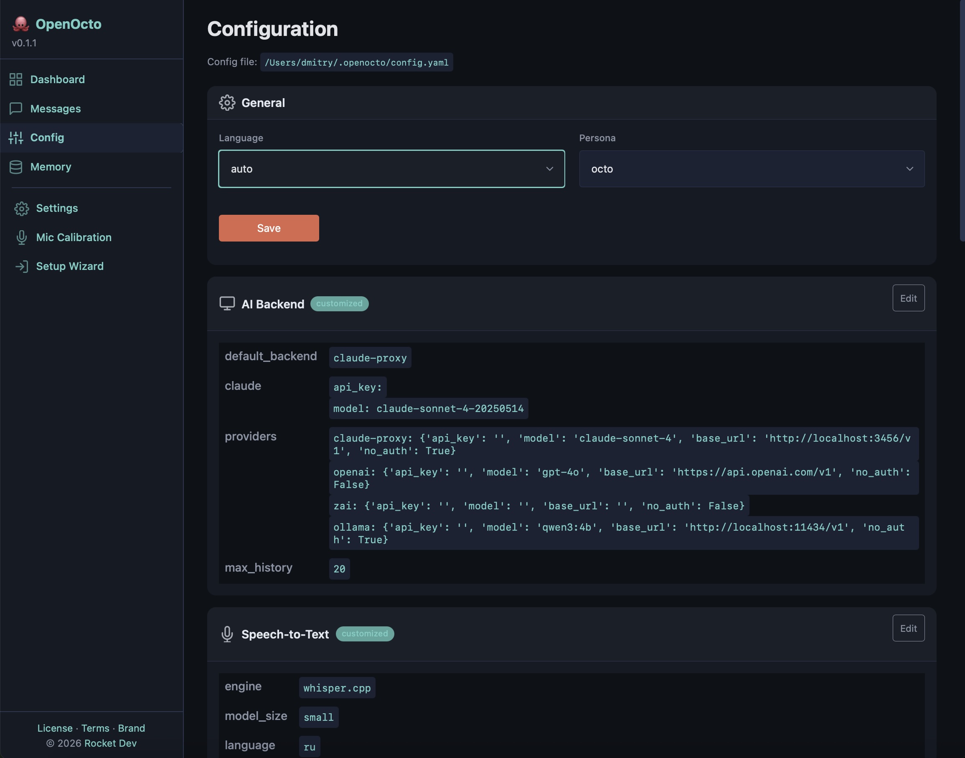Image resolution: width=965 pixels, height=758 pixels.
Task: Click the max_history value 20
Action: pyautogui.click(x=339, y=569)
